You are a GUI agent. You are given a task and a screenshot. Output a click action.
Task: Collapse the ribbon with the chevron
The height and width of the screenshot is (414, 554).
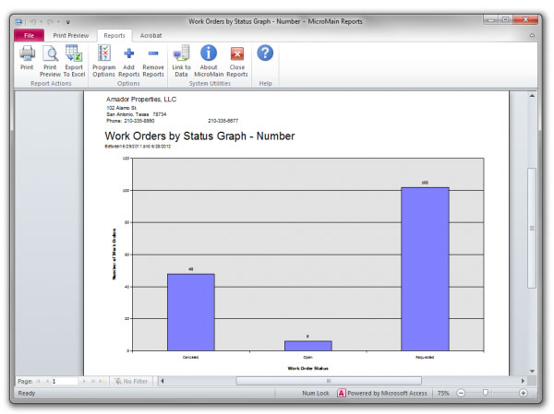(x=532, y=35)
